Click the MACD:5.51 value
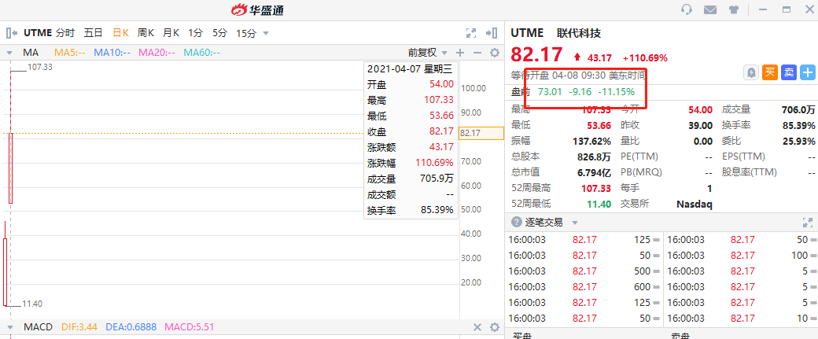The image size is (818, 339). pyautogui.click(x=189, y=327)
